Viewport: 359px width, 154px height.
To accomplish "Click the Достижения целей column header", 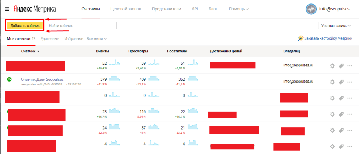I will coord(226,51).
